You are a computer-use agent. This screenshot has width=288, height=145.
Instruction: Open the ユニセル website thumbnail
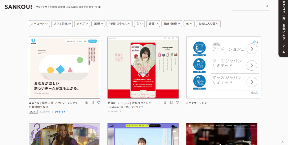(64, 67)
